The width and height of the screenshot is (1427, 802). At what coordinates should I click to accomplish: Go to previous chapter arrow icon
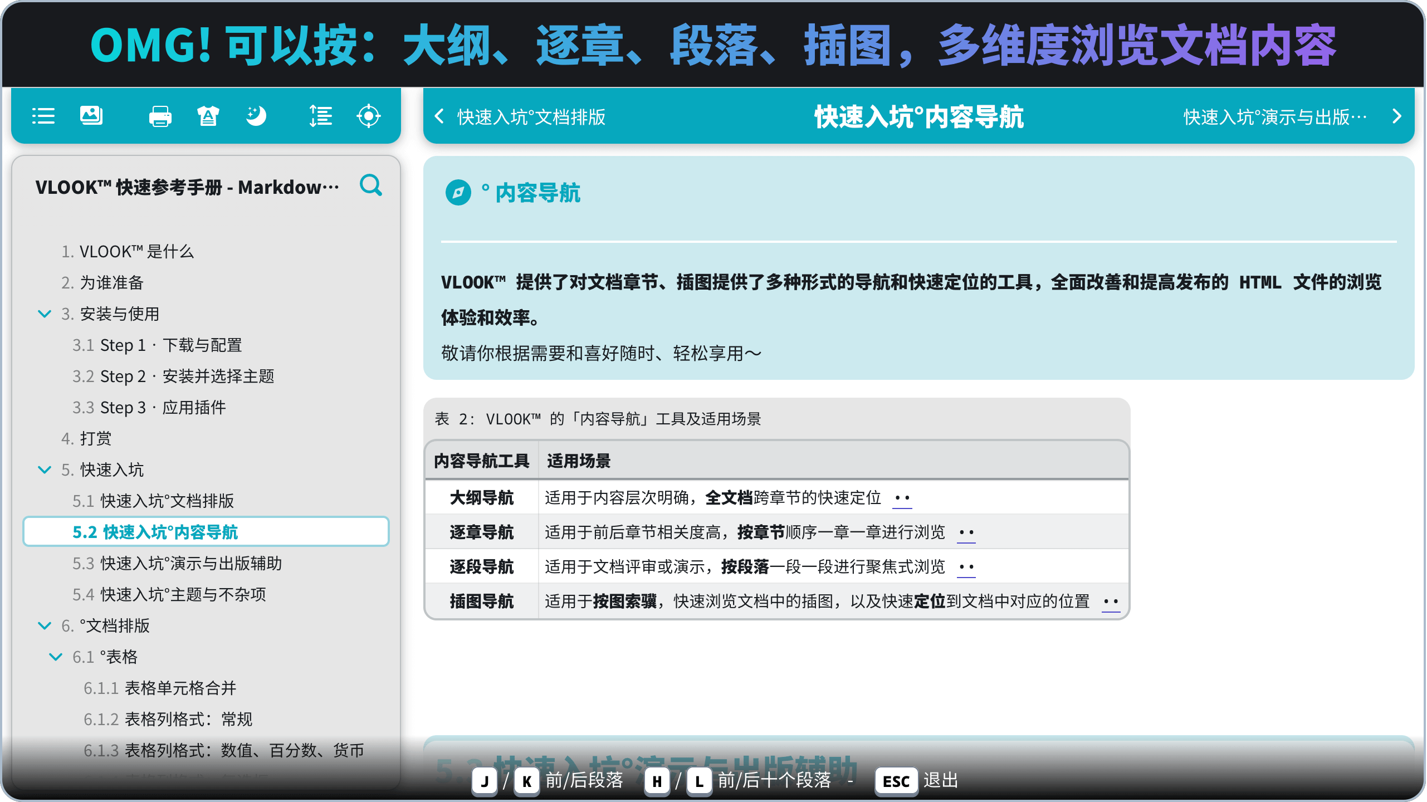[439, 116]
